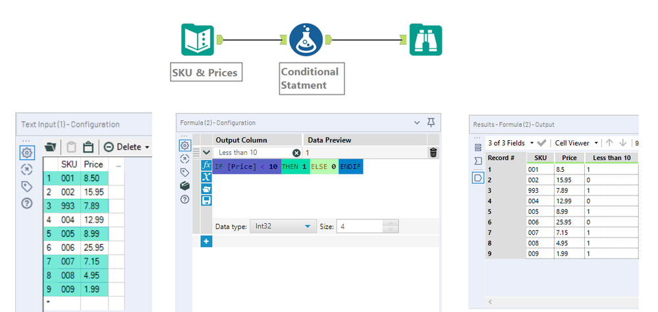
Task: Select the Formula tool flask icon
Action: click(x=306, y=40)
